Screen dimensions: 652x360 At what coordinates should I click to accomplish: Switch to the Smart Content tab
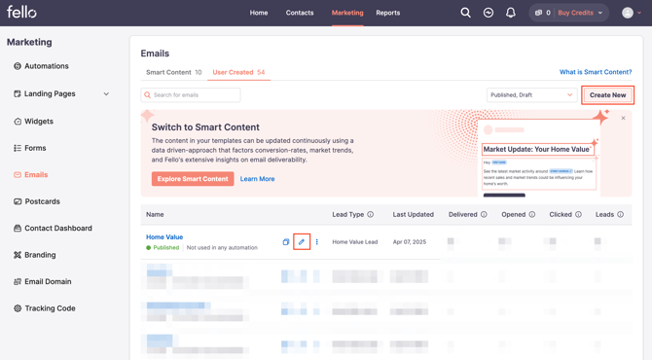pos(173,72)
